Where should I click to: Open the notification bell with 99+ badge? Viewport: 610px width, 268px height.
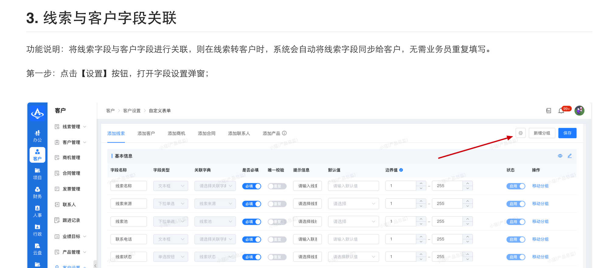pos(561,111)
